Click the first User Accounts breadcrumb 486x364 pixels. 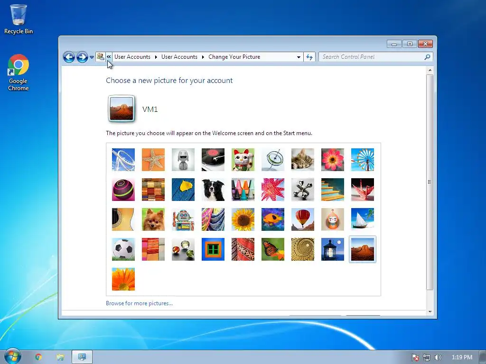point(132,57)
